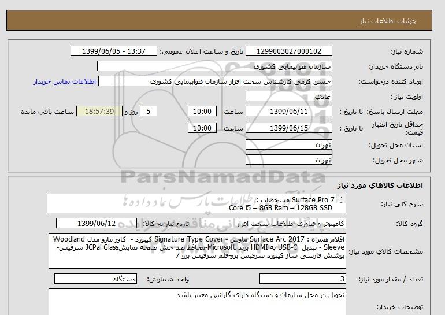This screenshot has height=315, width=445.
Task: Click the stepper arrows in the general description box
Action: tap(341, 200)
